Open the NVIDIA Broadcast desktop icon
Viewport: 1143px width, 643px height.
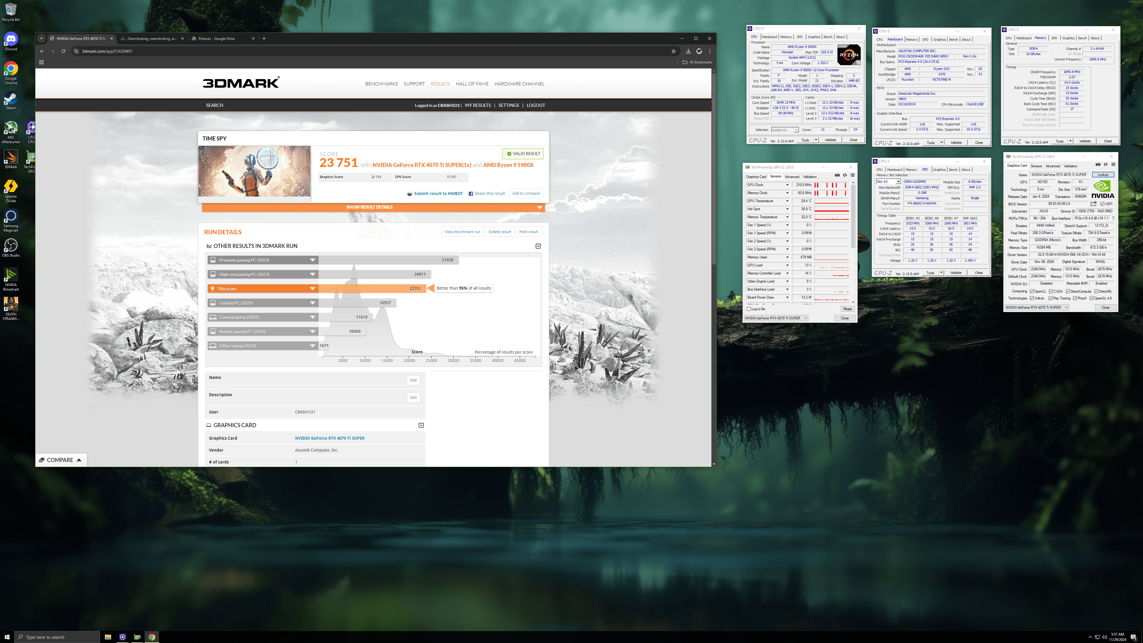(11, 280)
